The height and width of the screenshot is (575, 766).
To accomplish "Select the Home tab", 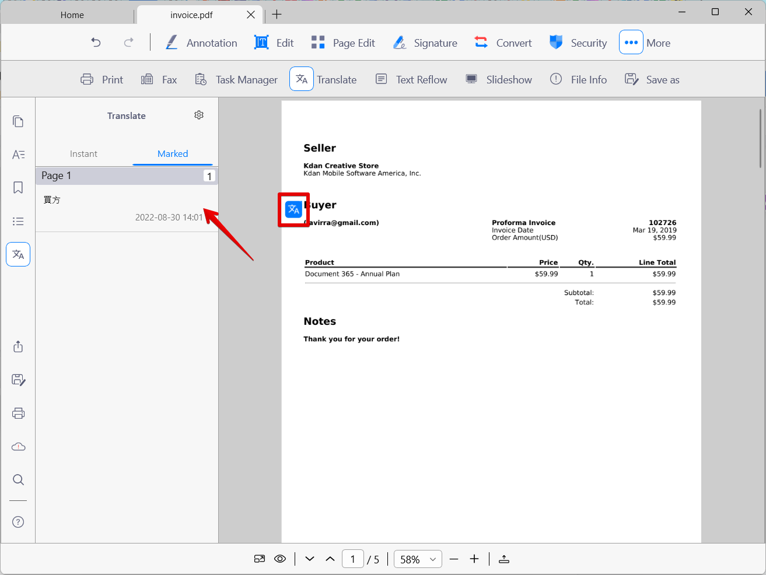I will tap(72, 15).
